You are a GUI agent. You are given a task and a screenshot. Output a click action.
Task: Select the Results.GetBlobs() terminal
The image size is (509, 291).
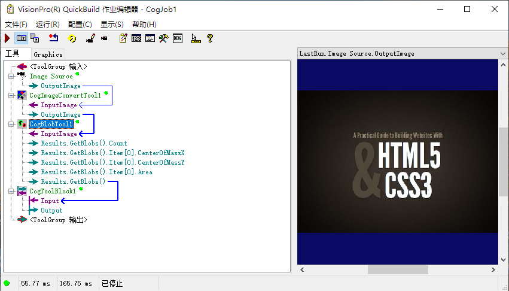pos(73,181)
